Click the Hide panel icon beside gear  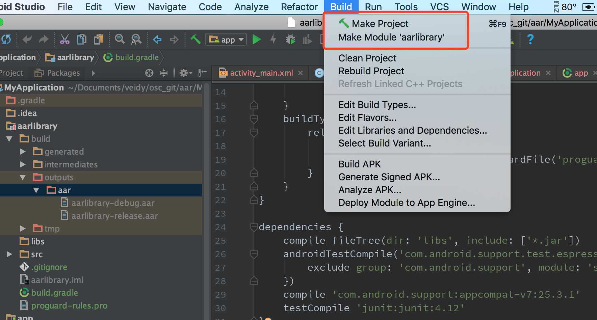202,73
